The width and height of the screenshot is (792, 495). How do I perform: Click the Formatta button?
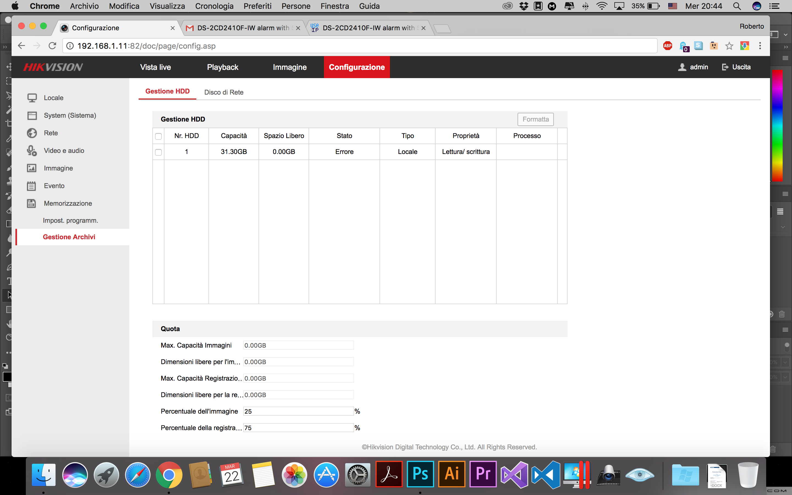click(x=535, y=119)
